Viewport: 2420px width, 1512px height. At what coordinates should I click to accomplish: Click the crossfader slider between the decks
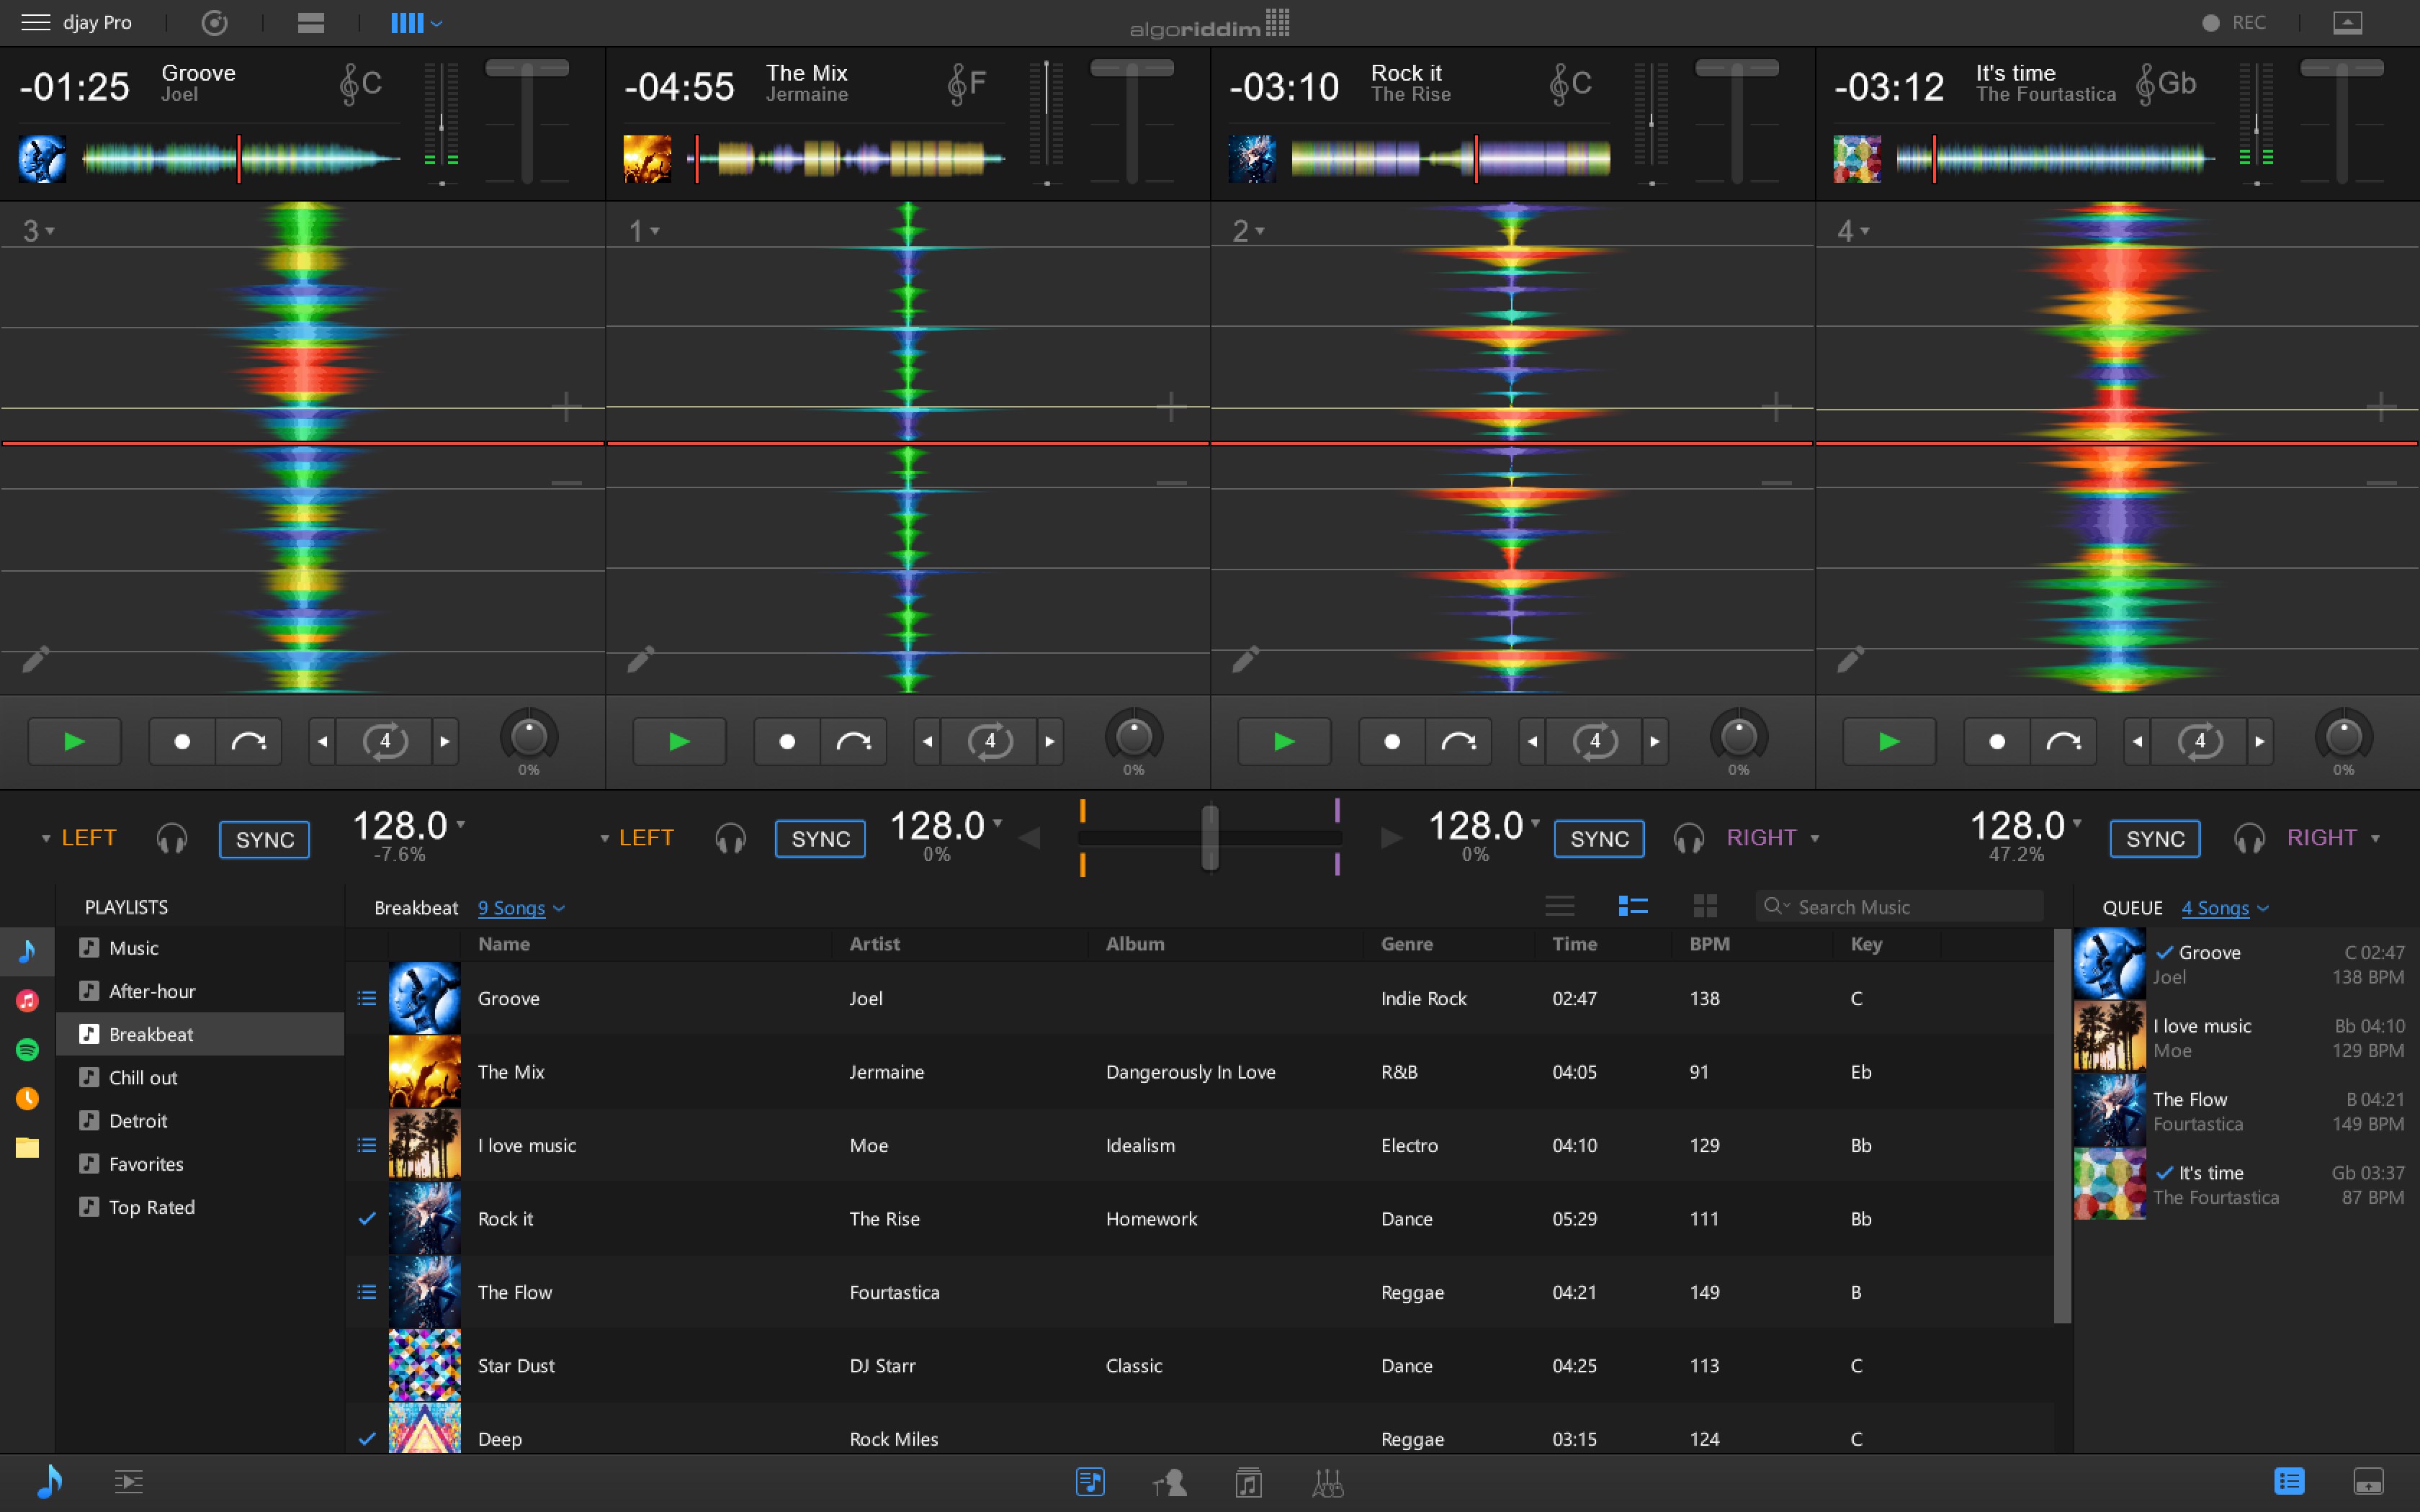pyautogui.click(x=1211, y=838)
